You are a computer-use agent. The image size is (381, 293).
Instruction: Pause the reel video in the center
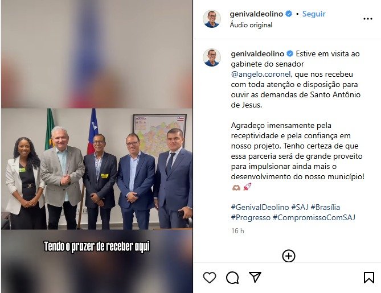97,147
